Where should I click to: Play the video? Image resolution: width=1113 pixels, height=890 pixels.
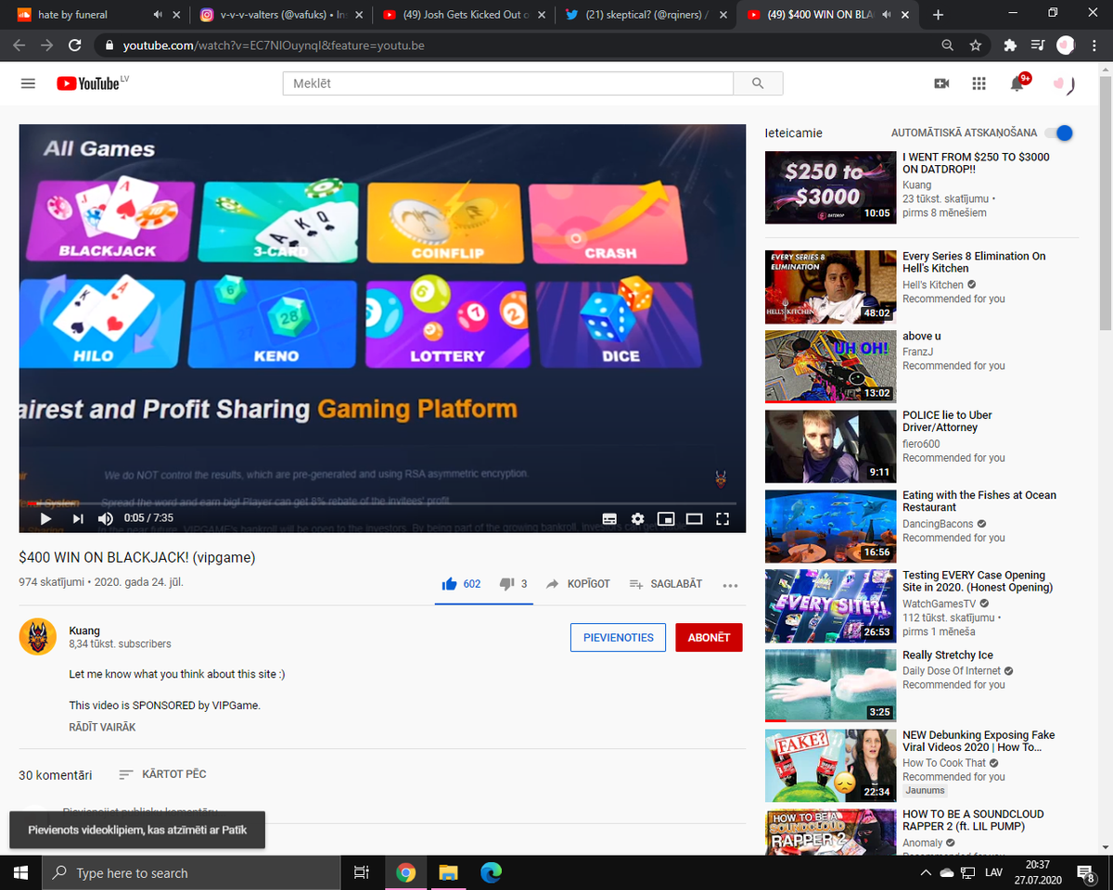pyautogui.click(x=45, y=518)
